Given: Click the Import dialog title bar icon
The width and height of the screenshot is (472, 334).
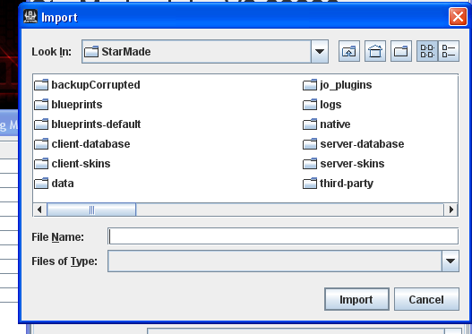Looking at the screenshot, I should coord(30,16).
